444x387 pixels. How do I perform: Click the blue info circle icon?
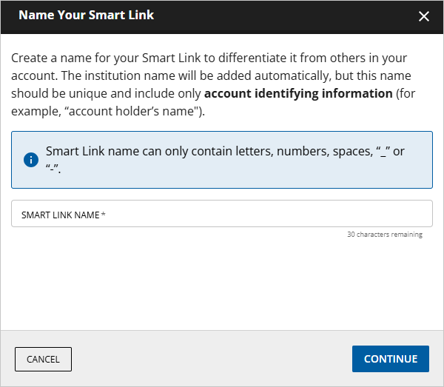[x=31, y=160]
